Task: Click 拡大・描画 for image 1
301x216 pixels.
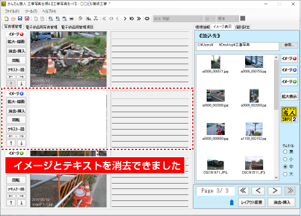Action: click(16, 41)
